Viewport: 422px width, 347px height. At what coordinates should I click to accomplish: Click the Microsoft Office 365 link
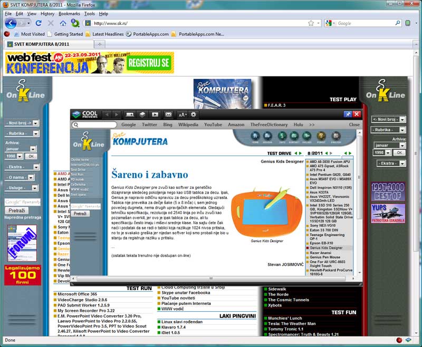pyautogui.click(x=77, y=294)
